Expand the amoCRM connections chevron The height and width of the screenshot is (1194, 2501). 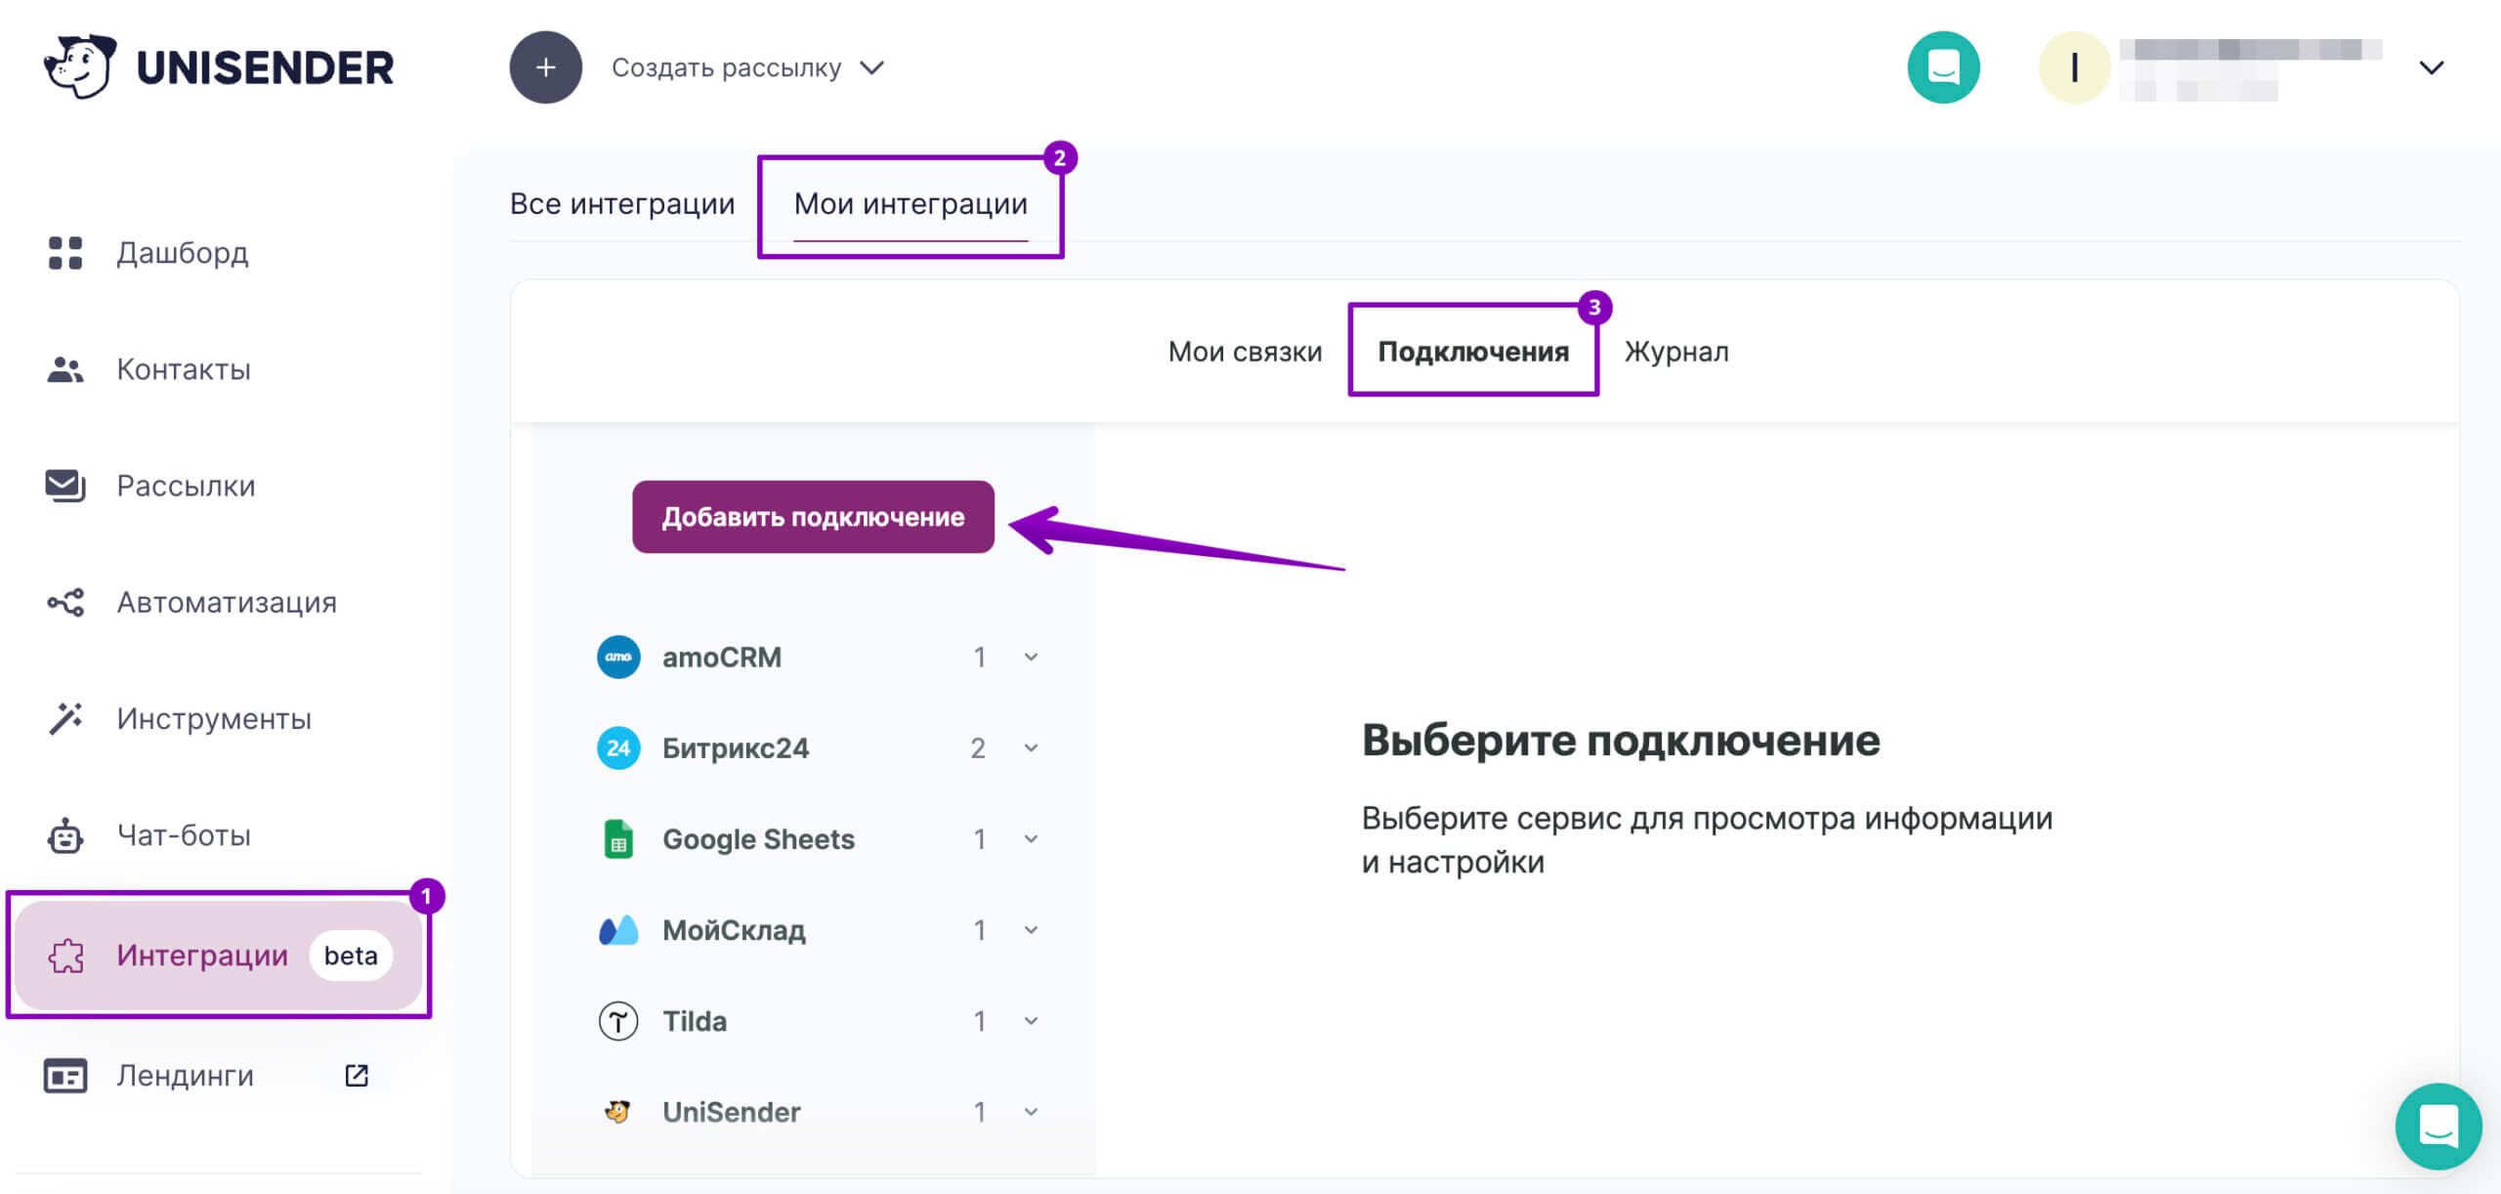pyautogui.click(x=1031, y=657)
